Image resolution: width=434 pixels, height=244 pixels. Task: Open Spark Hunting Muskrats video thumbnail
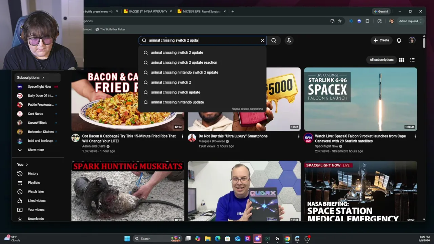pyautogui.click(x=128, y=191)
